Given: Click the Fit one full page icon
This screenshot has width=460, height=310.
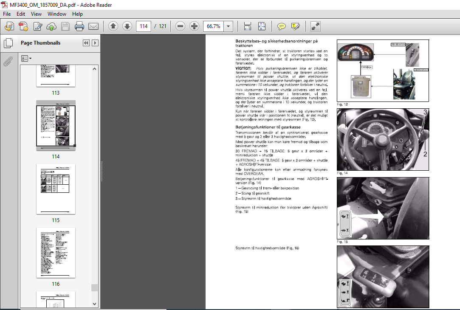Looking at the screenshot, I should pos(261,26).
